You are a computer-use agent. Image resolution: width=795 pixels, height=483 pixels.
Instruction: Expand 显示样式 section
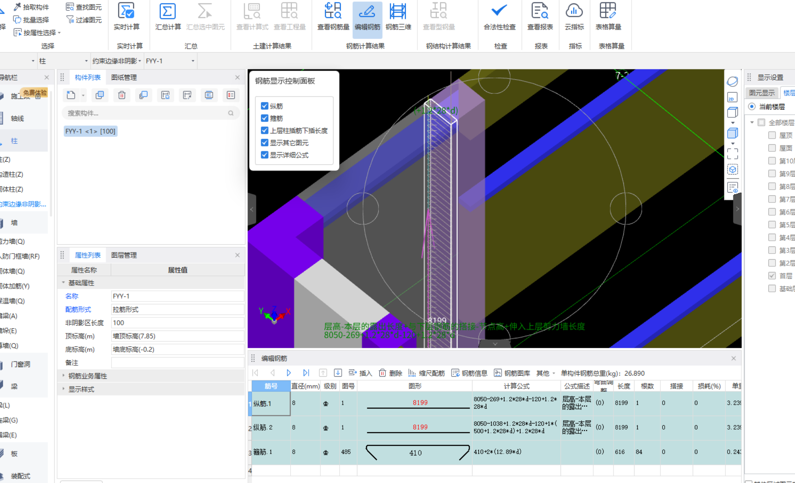tap(64, 389)
